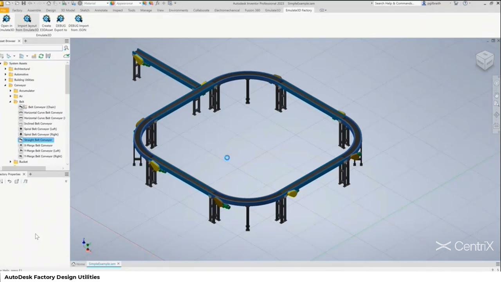This screenshot has width=501, height=282.
Task: Click the ViewCube in the viewport corner
Action: tap(485, 60)
